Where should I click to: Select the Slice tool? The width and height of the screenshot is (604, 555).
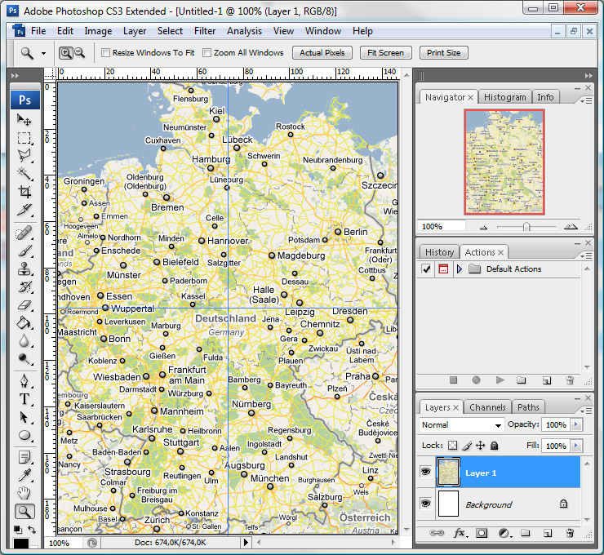[x=24, y=210]
